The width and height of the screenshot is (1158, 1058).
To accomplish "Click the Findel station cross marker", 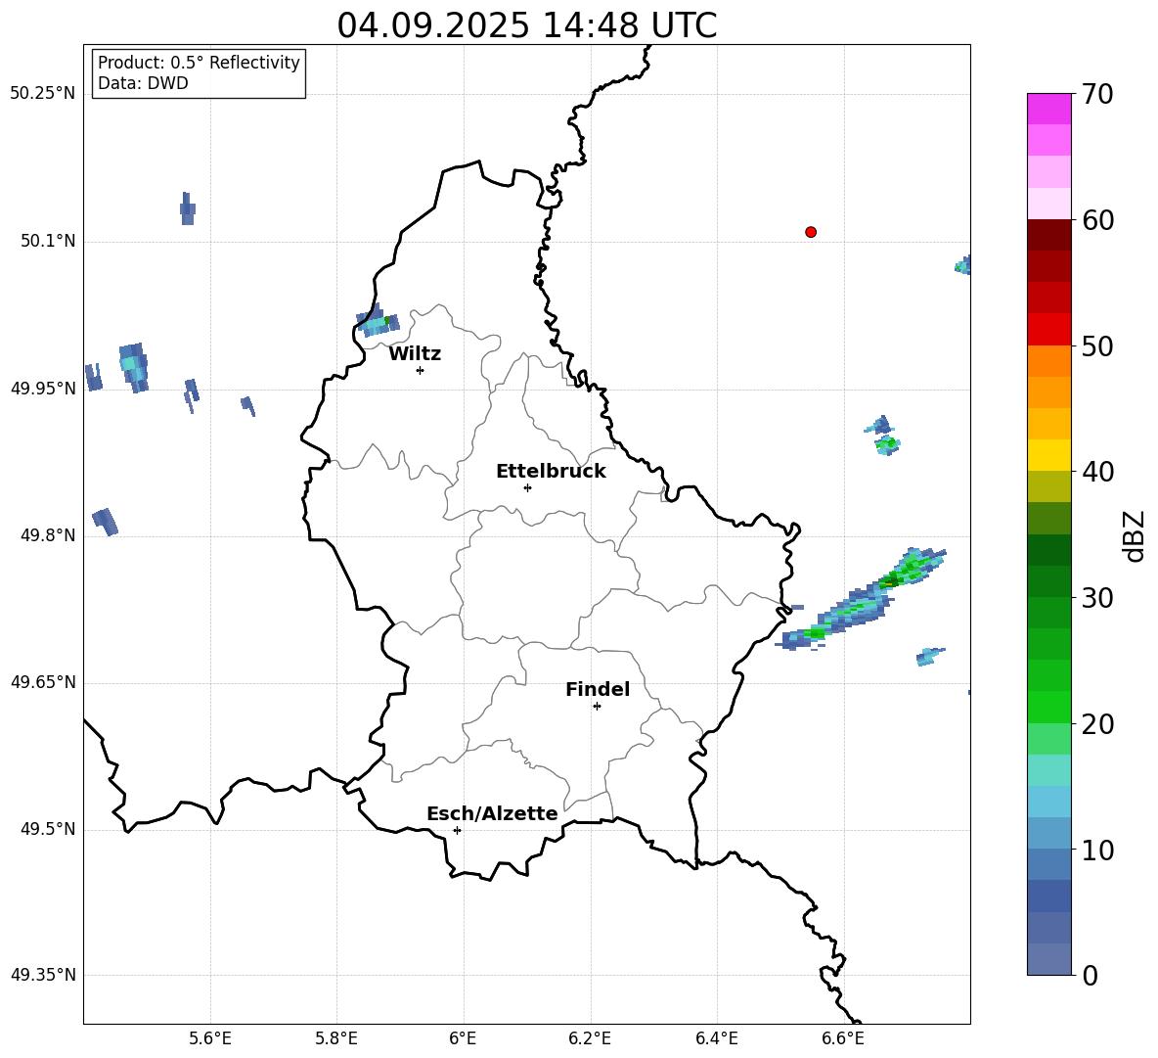I will tap(597, 707).
